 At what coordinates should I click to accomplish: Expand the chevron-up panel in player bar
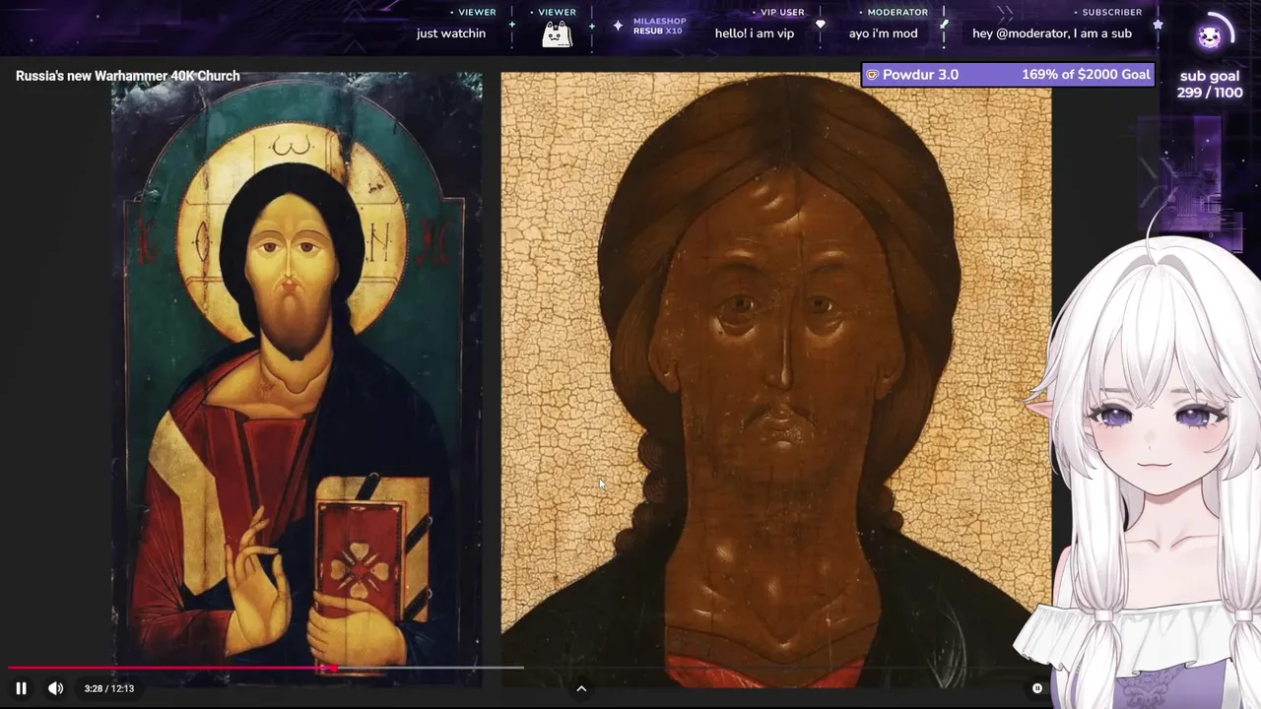(x=581, y=688)
